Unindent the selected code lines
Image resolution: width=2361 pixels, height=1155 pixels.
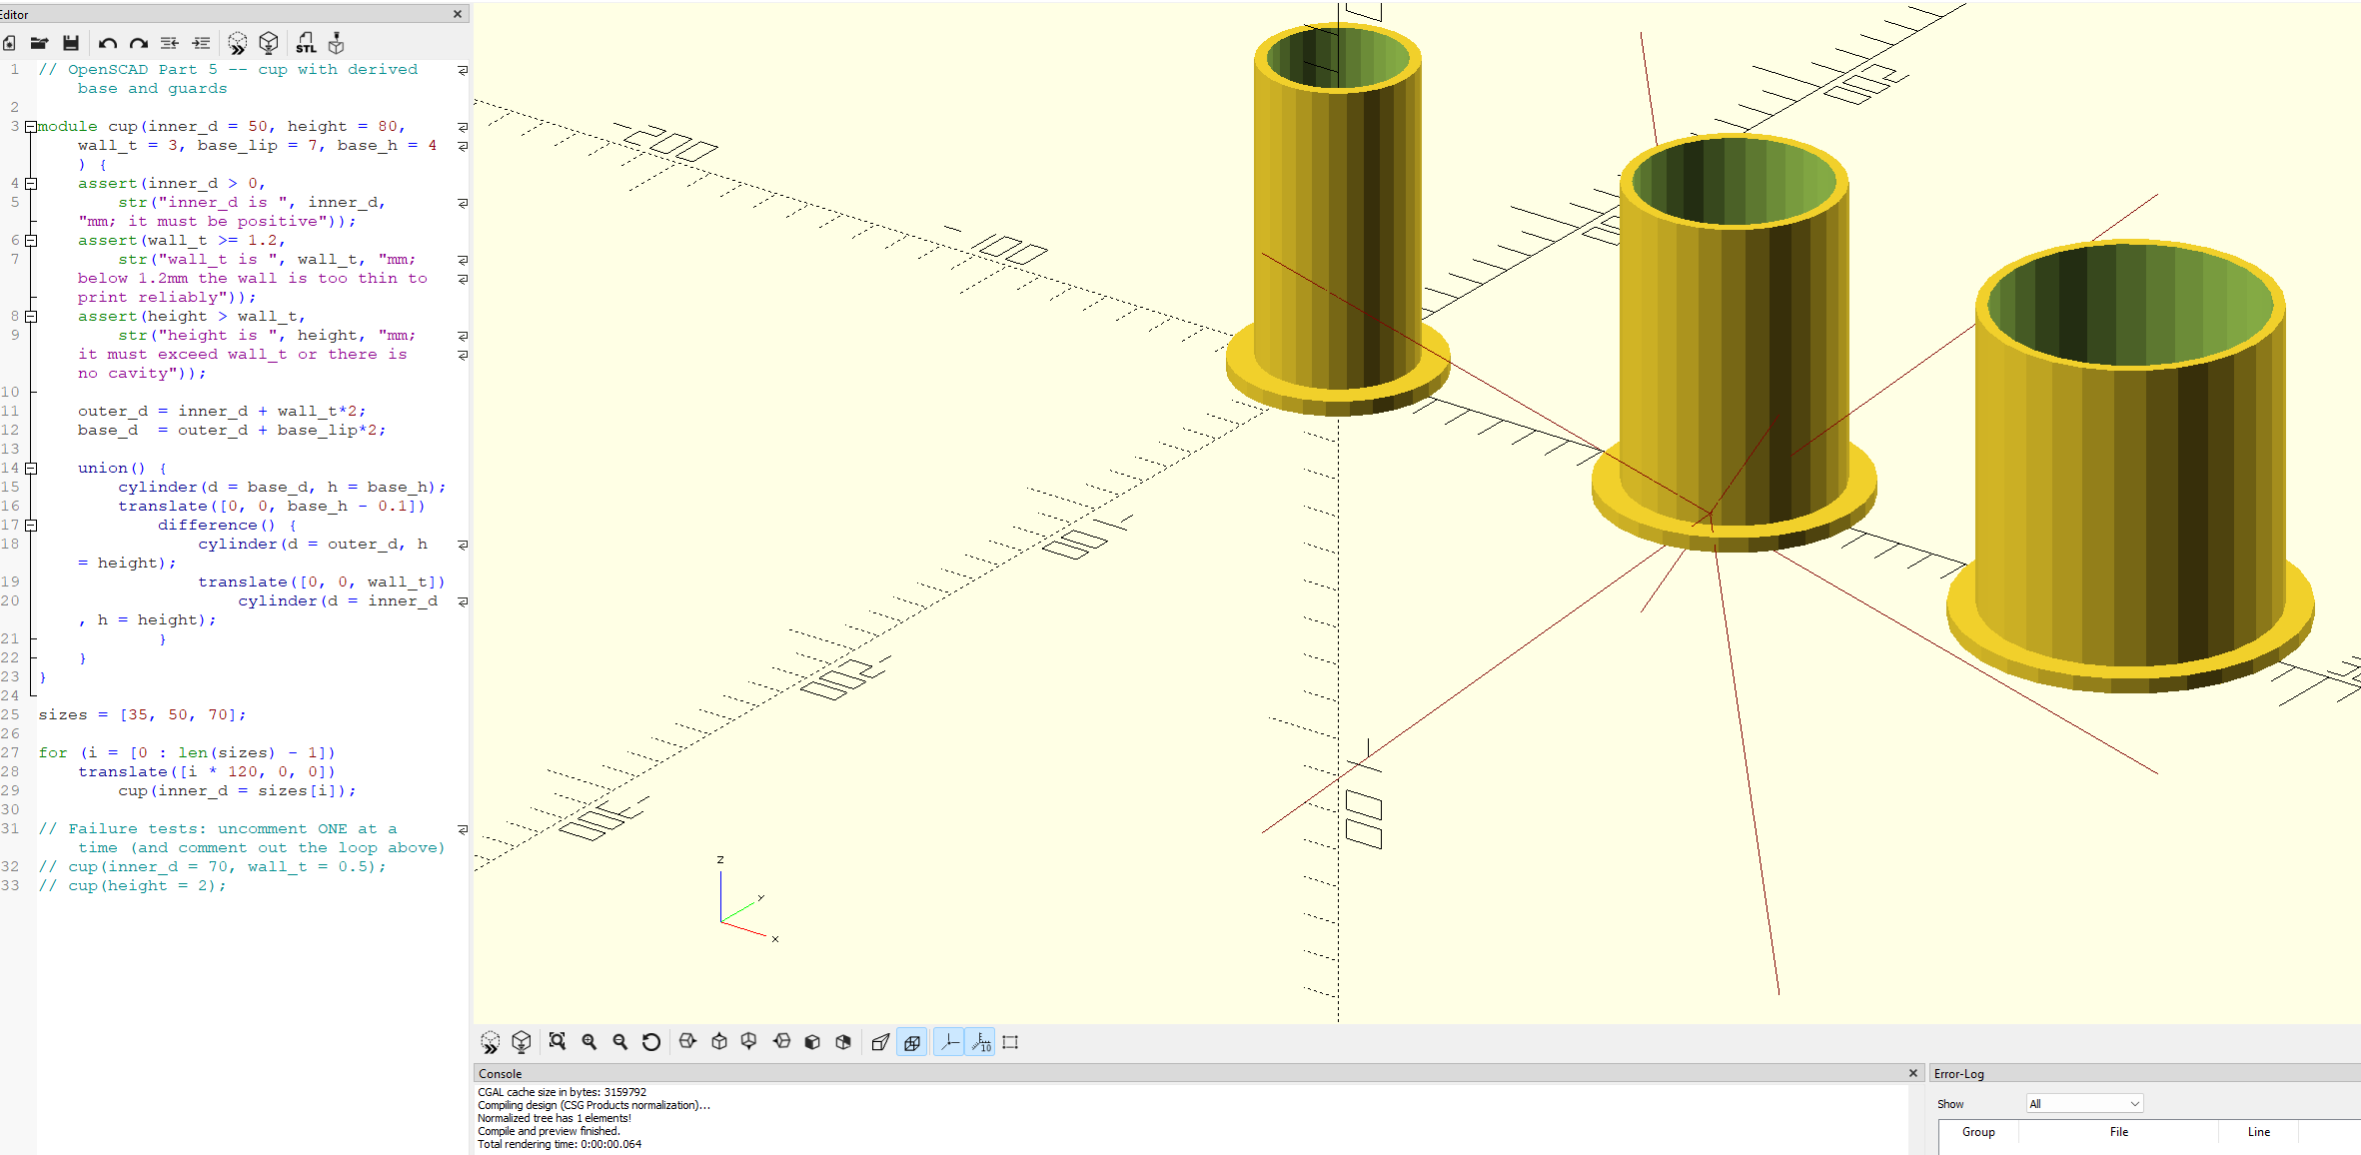tap(170, 43)
